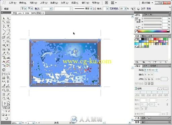Select the Rotate tool
Screen dimensions: 172x125
4,41
